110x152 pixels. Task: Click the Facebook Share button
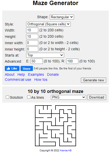[x=27, y=68]
